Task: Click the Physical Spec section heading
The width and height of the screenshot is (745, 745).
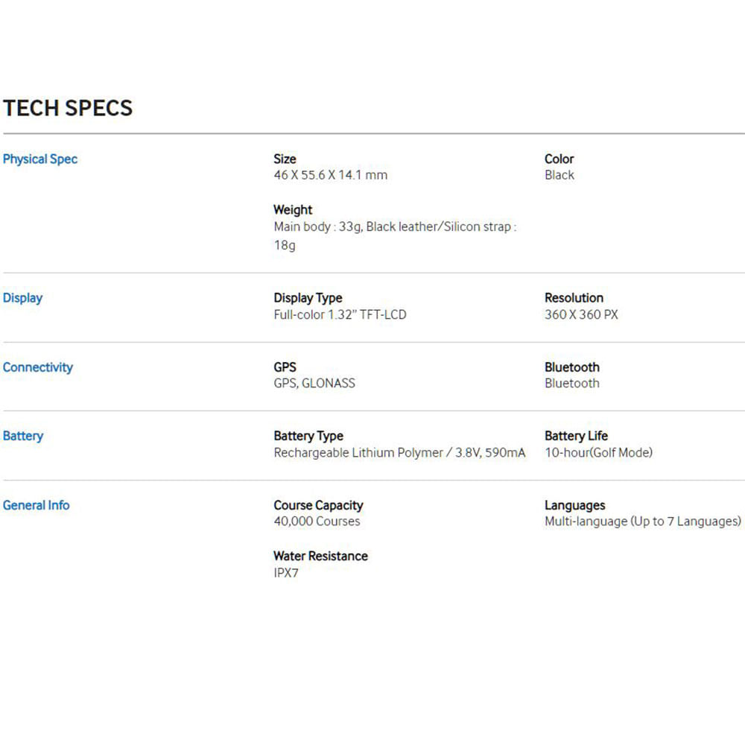Action: (x=40, y=159)
